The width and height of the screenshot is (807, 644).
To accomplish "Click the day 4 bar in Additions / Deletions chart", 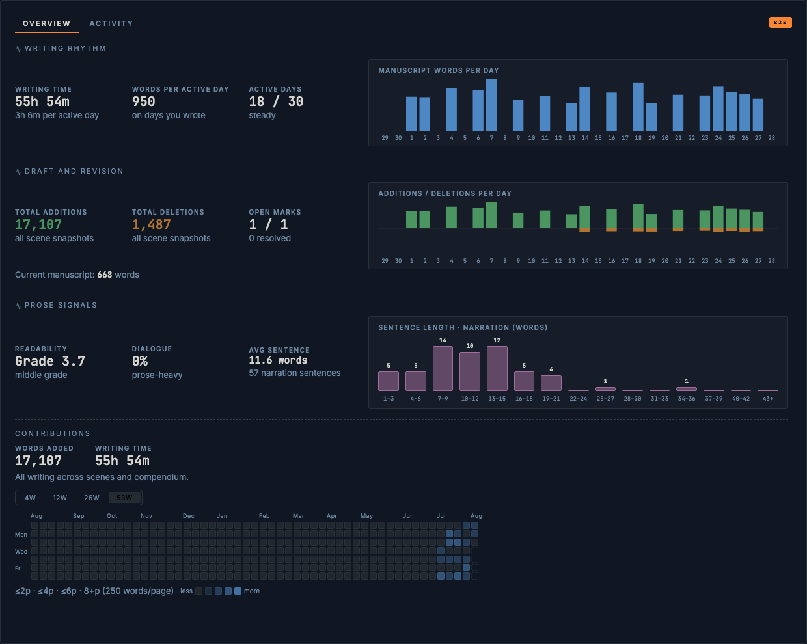I will [452, 217].
